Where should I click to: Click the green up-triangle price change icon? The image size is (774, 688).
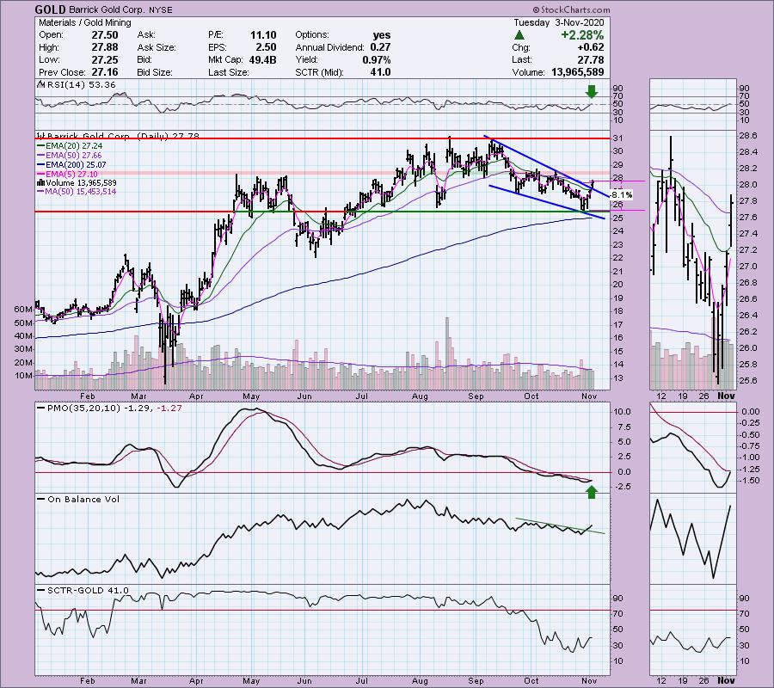519,35
